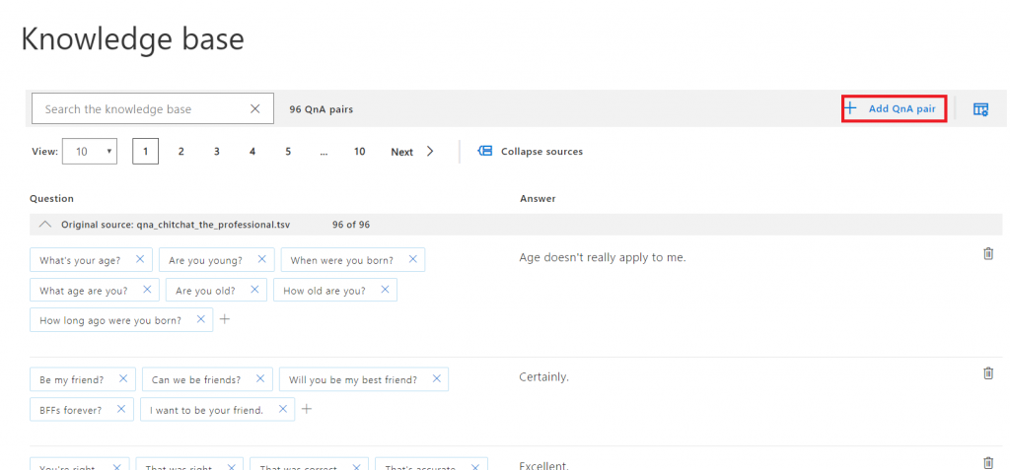Go to page 10
Image resolution: width=1010 pixels, height=470 pixels.
point(359,152)
